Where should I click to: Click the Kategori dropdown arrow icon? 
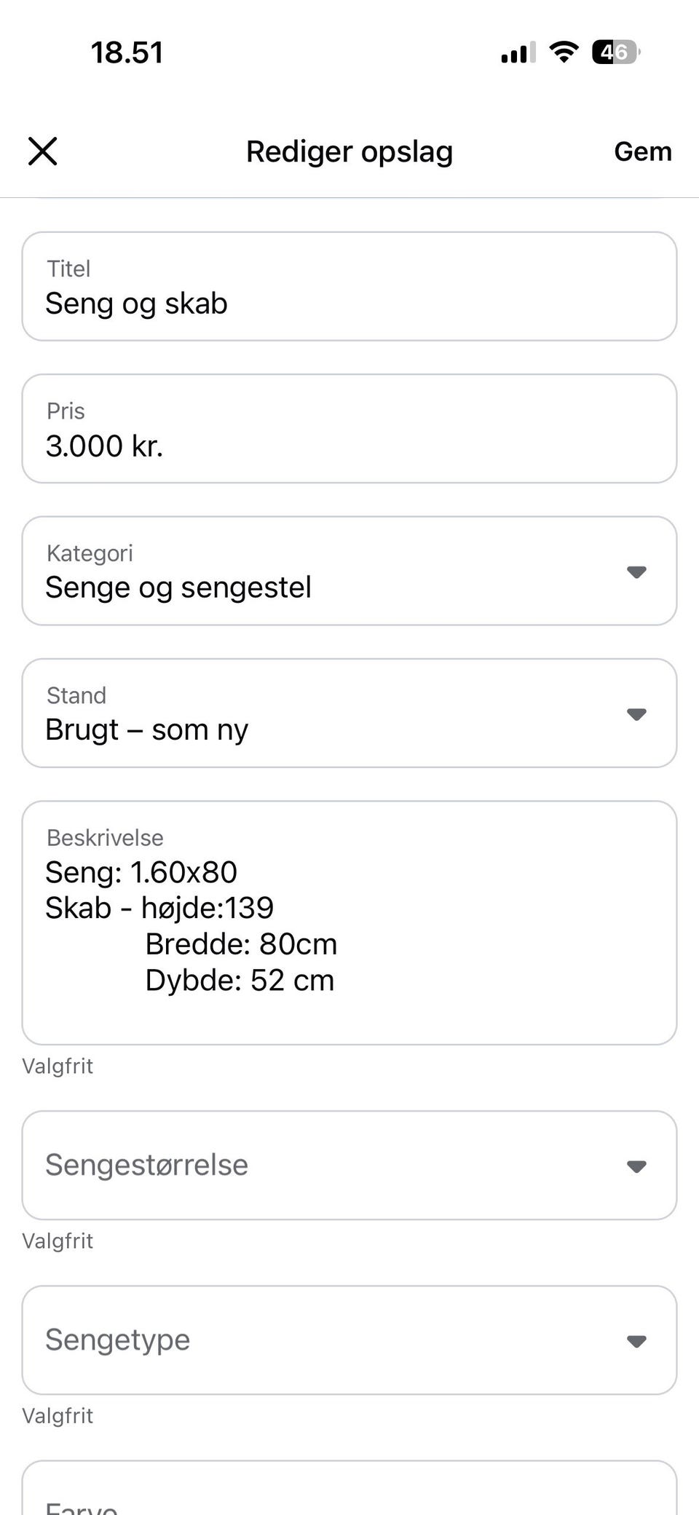(x=636, y=572)
